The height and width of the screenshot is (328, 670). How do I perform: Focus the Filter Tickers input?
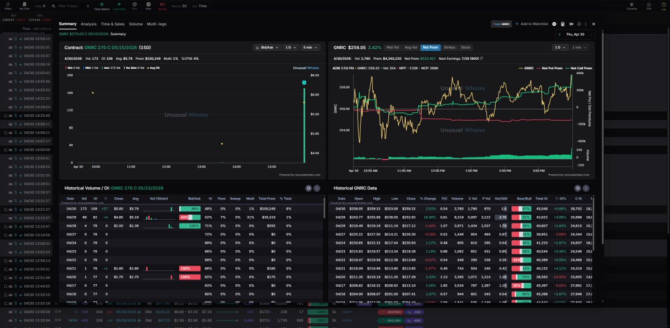(x=70, y=6)
